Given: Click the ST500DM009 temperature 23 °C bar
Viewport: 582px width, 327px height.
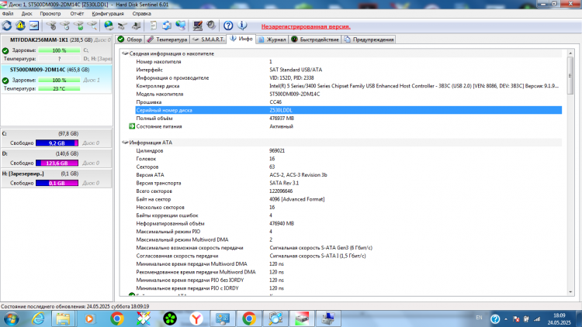Looking at the screenshot, I should [59, 89].
